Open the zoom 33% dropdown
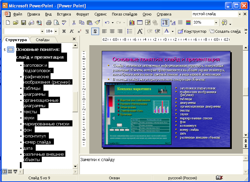250x182 pixels. click(216, 23)
